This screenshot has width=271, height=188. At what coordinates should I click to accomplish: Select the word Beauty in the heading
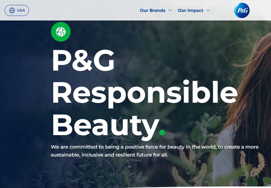(x=105, y=125)
